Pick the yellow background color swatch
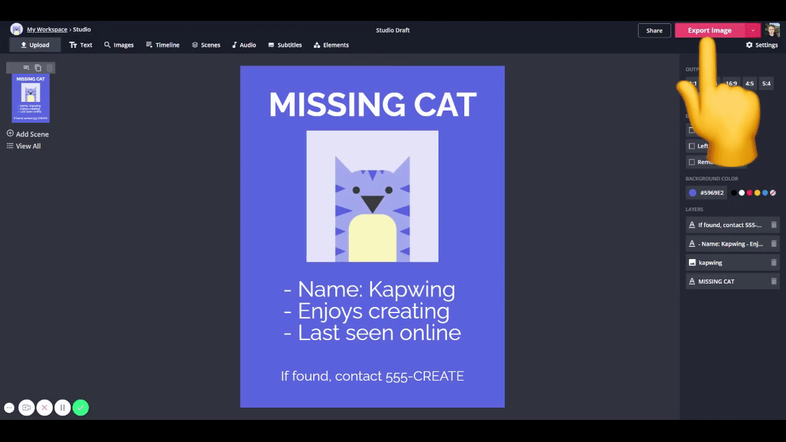786x442 pixels. [757, 193]
